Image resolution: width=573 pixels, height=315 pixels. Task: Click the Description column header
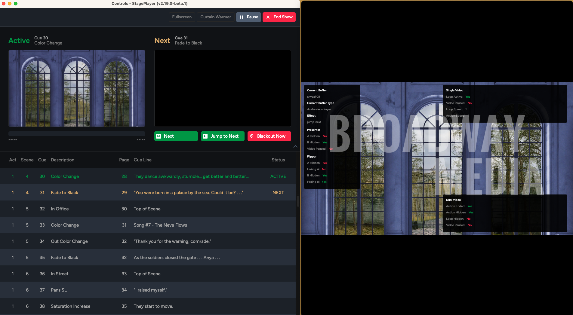63,160
